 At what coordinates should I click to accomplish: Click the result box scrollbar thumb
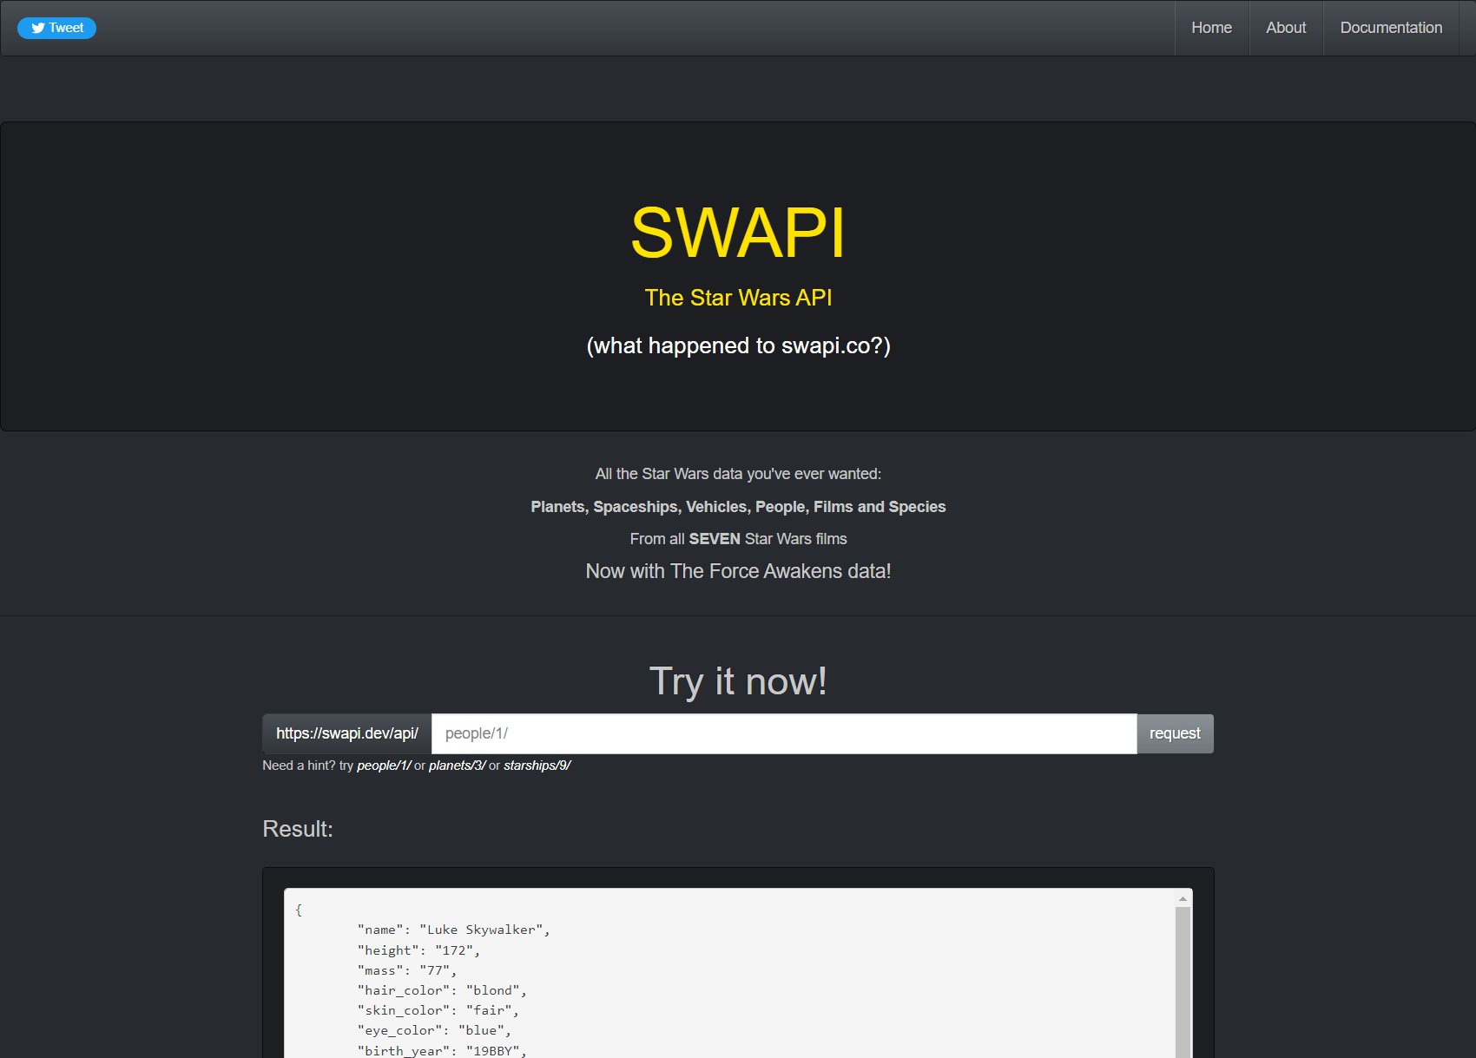tap(1183, 982)
